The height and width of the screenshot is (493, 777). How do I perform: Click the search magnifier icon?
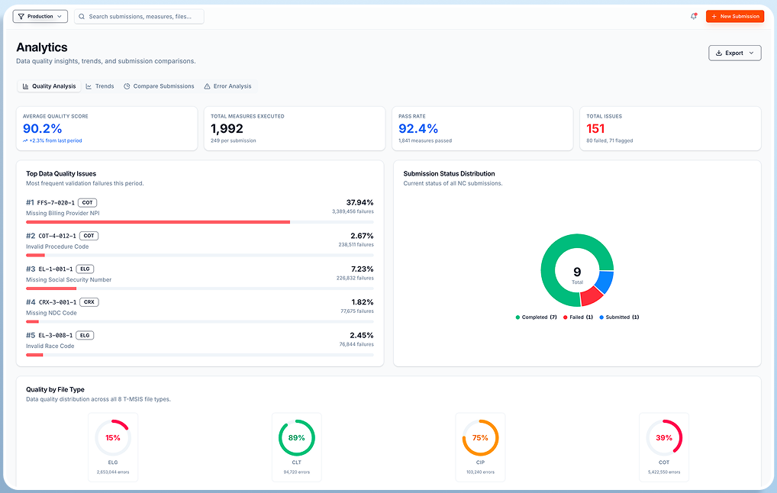(82, 16)
